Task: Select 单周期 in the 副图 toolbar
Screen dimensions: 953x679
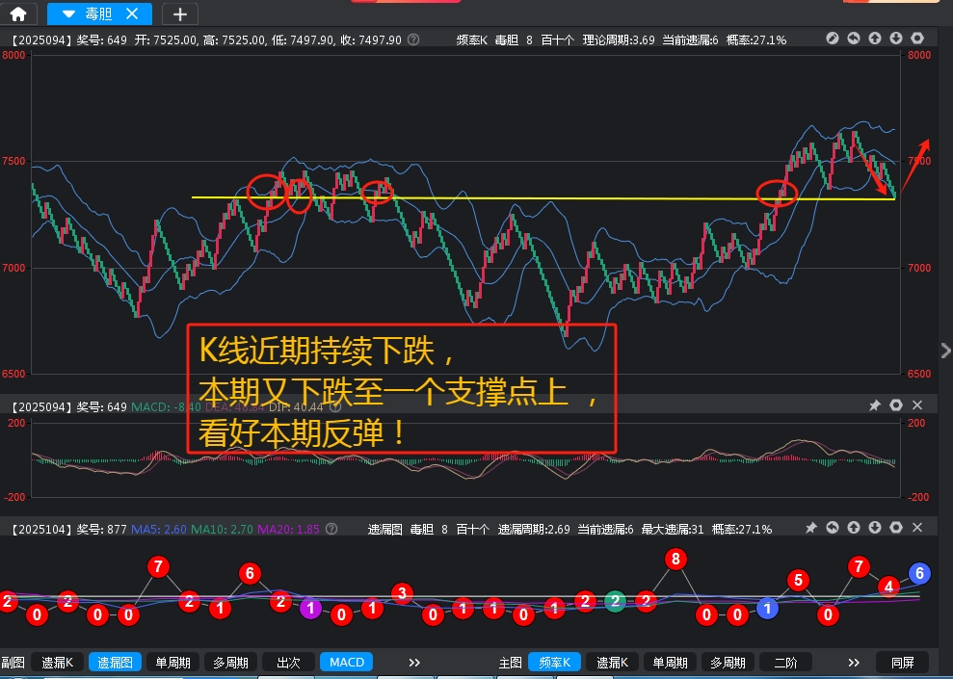Action: point(172,662)
